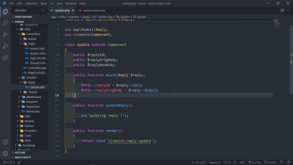The width and height of the screenshot is (293, 165).
Task: Open the View menu
Action: point(43,3)
